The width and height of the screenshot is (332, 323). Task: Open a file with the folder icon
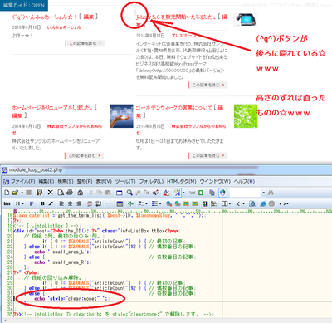tap(15, 193)
